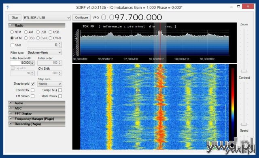This screenshot has width=259, height=158.
Task: Enable the Swap I & Q checkbox
Action: (60, 90)
